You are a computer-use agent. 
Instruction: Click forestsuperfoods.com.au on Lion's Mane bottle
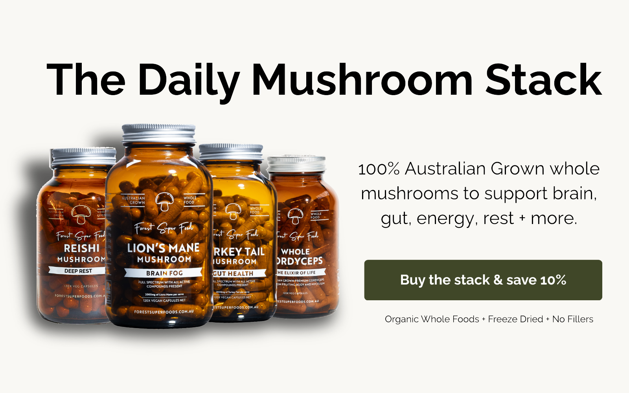[x=164, y=312]
